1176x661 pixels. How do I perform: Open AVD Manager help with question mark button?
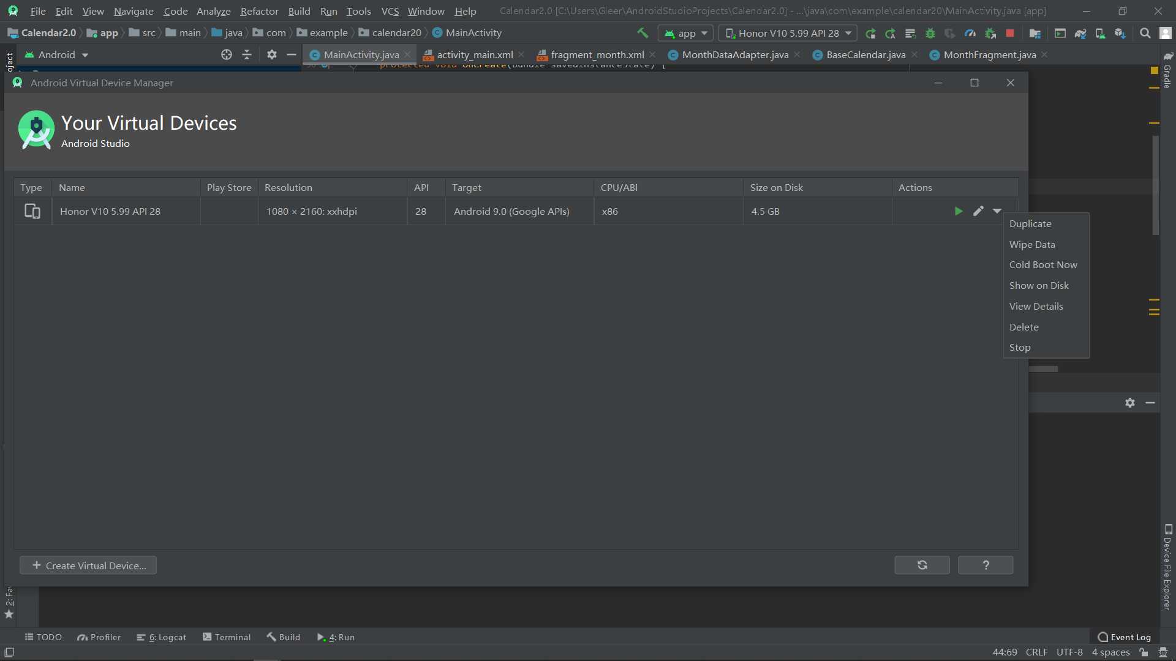[986, 566]
